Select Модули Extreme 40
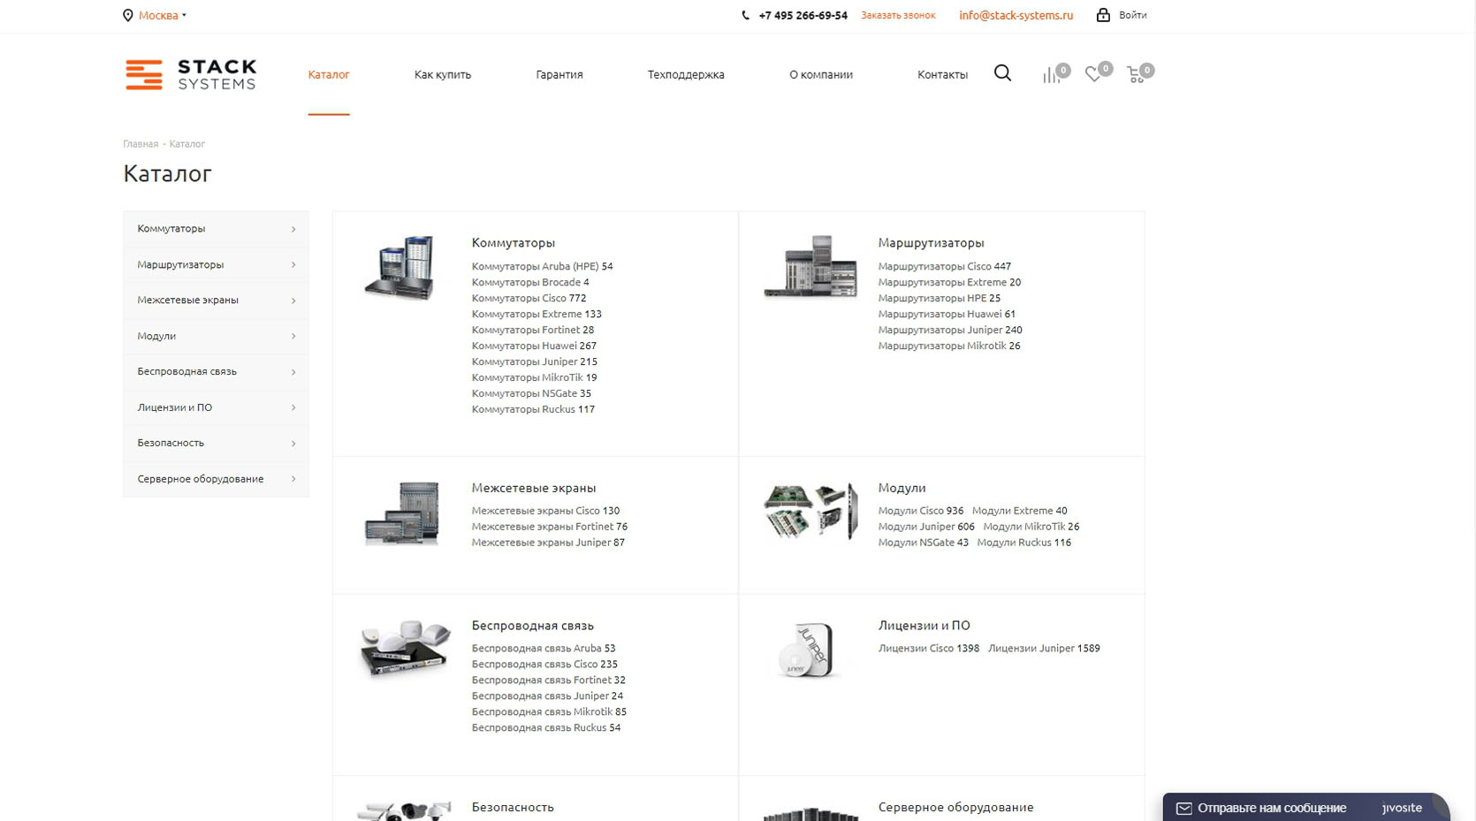The width and height of the screenshot is (1476, 821). 1019,511
